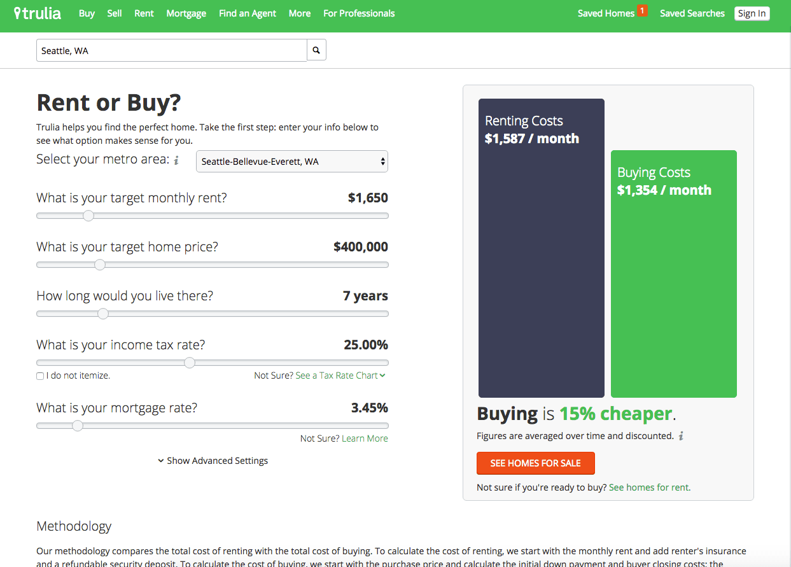The width and height of the screenshot is (791, 567).
Task: Open the See homes for rent link
Action: click(648, 487)
